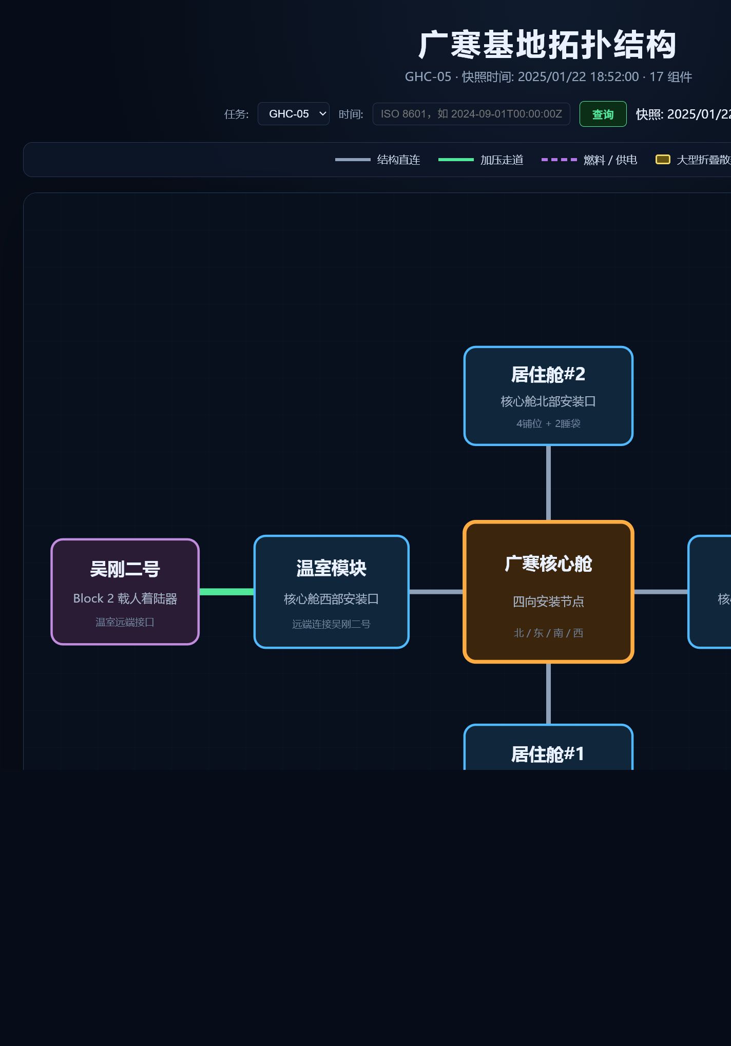Select the 吴刚二号 lander node
Image resolution: width=731 pixels, height=1046 pixels.
(x=125, y=592)
